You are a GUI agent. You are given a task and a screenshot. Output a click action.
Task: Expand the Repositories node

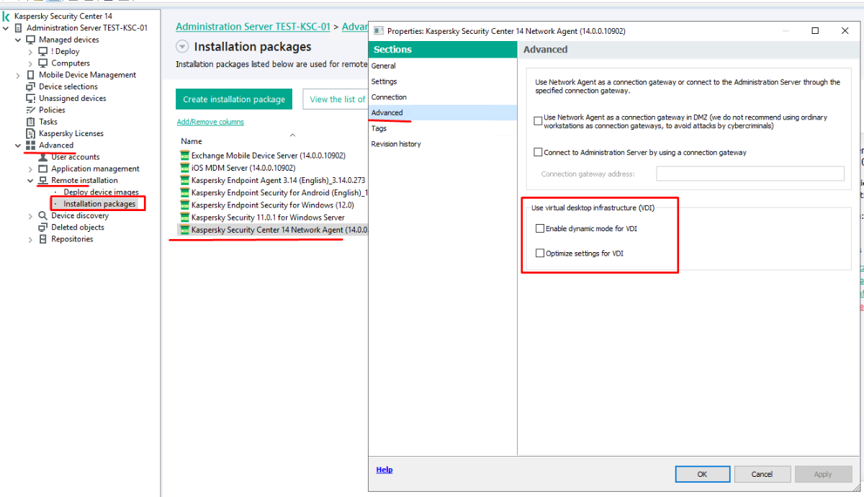click(31, 239)
